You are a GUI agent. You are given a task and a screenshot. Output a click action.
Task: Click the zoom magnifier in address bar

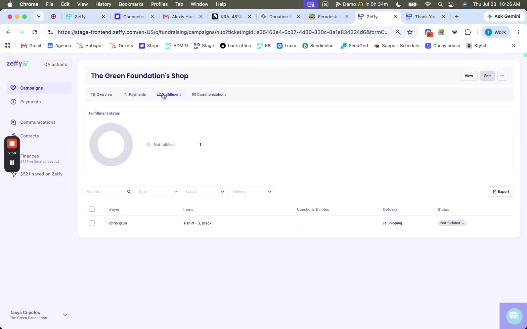click(x=398, y=32)
